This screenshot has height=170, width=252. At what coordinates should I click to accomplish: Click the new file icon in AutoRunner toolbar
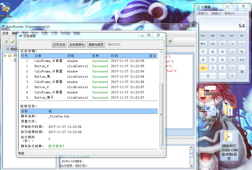6,42
